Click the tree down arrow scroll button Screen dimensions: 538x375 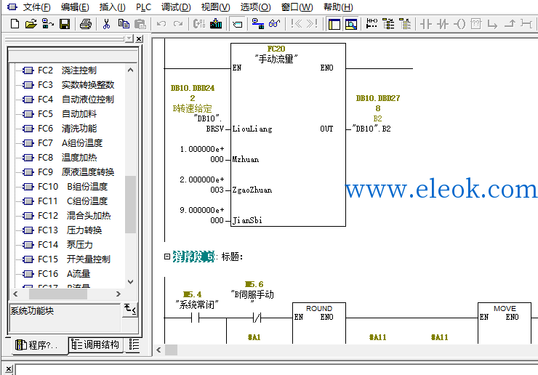[x=130, y=282]
